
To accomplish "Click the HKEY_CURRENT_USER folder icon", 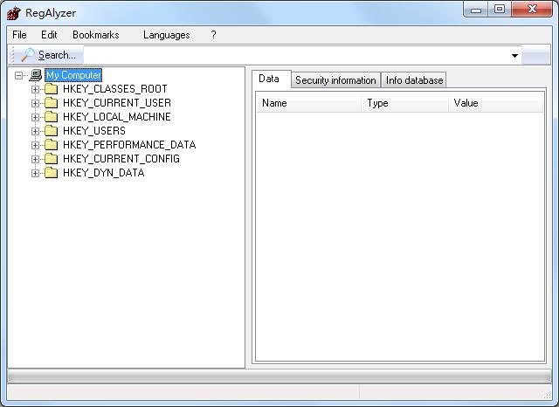I will click(x=51, y=103).
